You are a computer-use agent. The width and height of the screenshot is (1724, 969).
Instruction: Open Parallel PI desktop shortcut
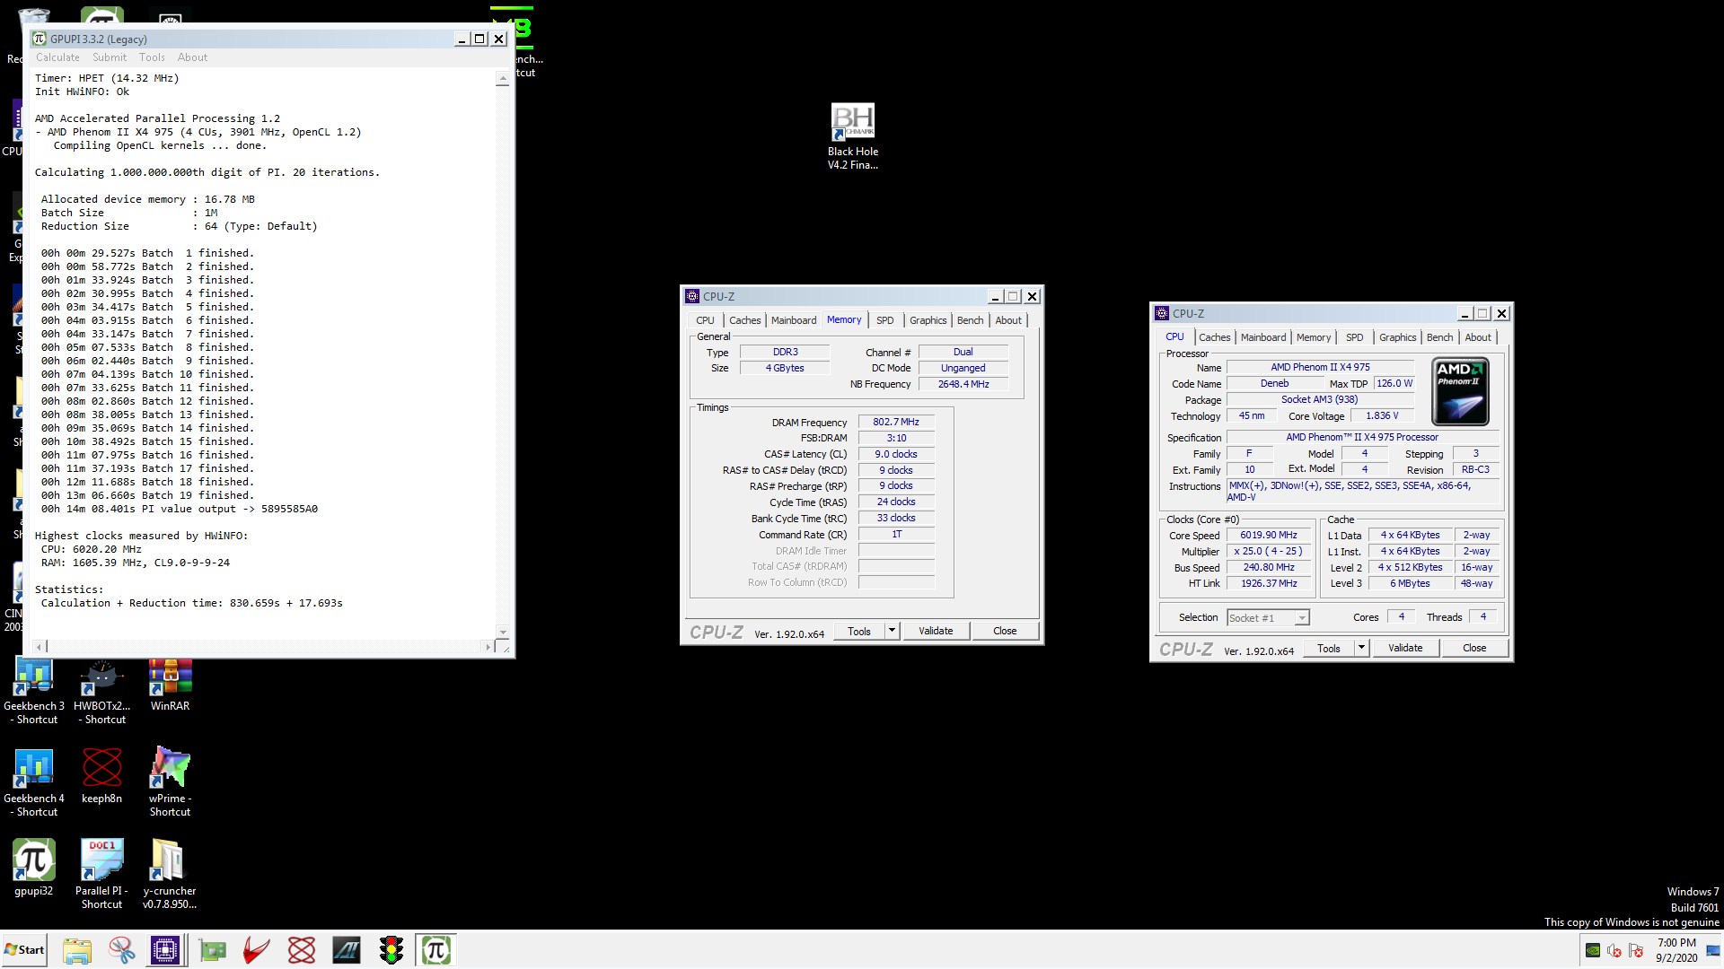point(101,875)
